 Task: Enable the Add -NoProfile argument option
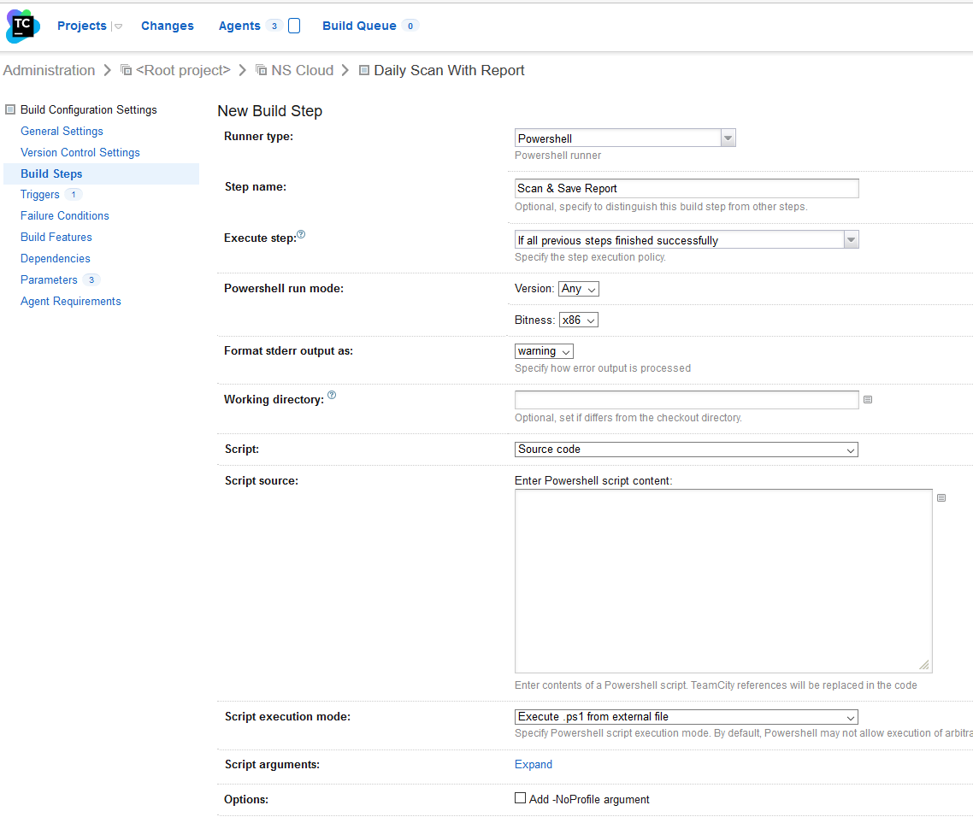click(520, 797)
